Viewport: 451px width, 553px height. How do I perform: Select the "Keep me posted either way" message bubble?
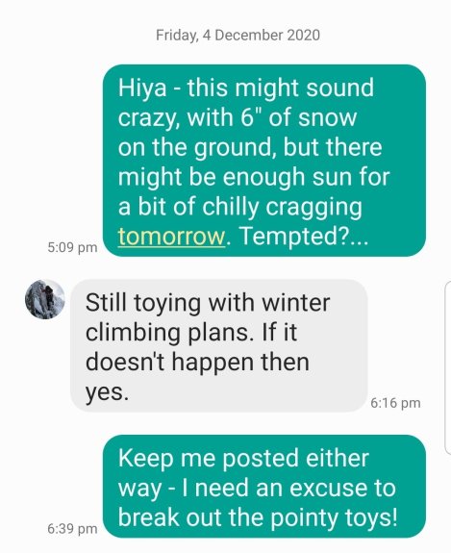(x=264, y=487)
